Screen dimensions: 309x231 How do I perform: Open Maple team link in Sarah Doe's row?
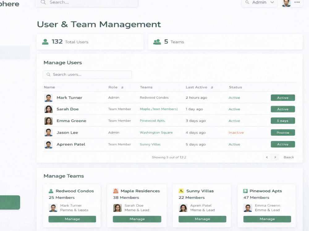(159, 109)
